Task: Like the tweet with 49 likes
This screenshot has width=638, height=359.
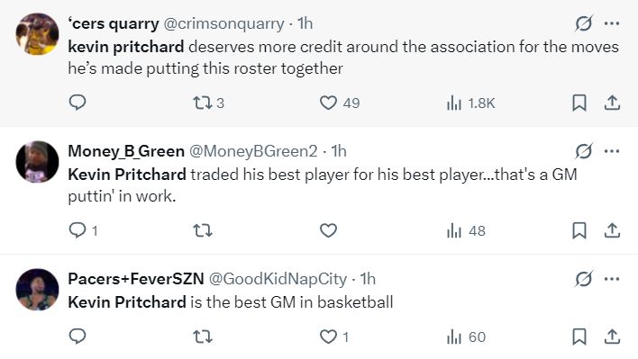Action: coord(340,103)
